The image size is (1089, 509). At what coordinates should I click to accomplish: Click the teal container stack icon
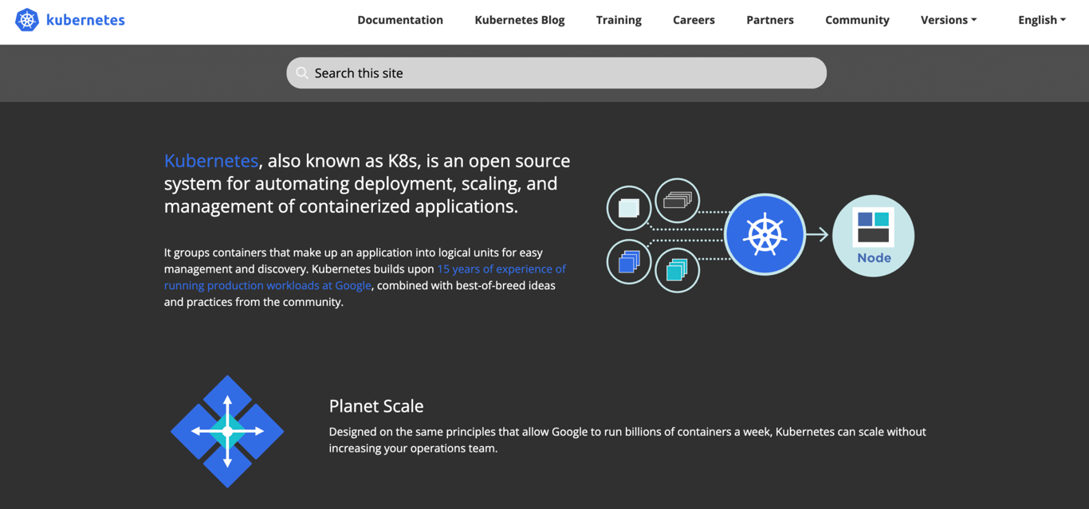click(677, 270)
